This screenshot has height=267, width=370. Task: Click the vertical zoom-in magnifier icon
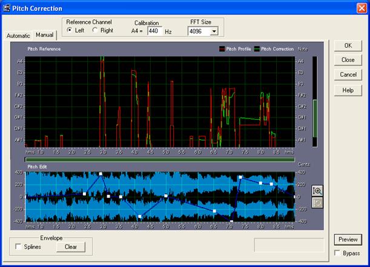coord(317,190)
